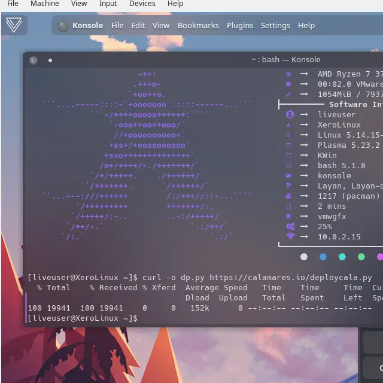Image resolution: width=383 pixels, height=383 pixels.
Task: Open Konsole's Help menu
Action: (x=306, y=25)
